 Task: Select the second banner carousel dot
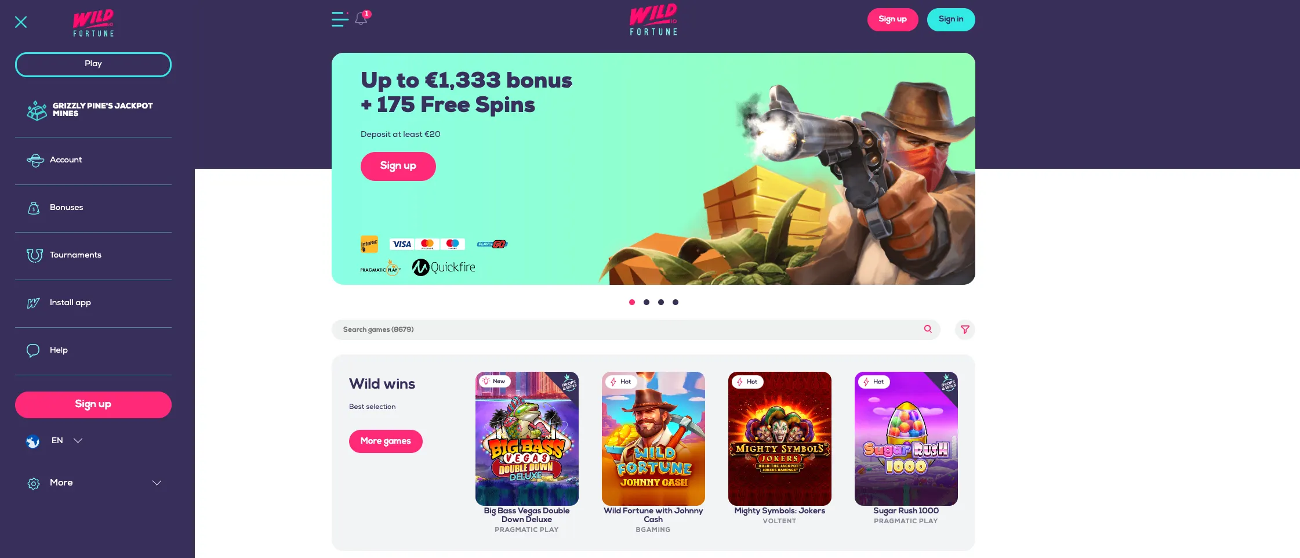[647, 302]
